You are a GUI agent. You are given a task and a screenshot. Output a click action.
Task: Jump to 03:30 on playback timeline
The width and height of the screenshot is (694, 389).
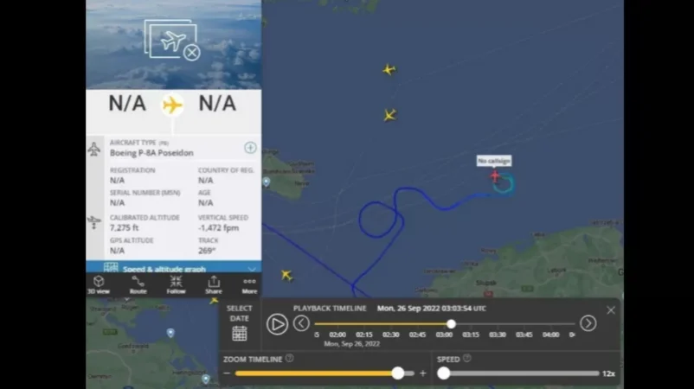click(498, 335)
